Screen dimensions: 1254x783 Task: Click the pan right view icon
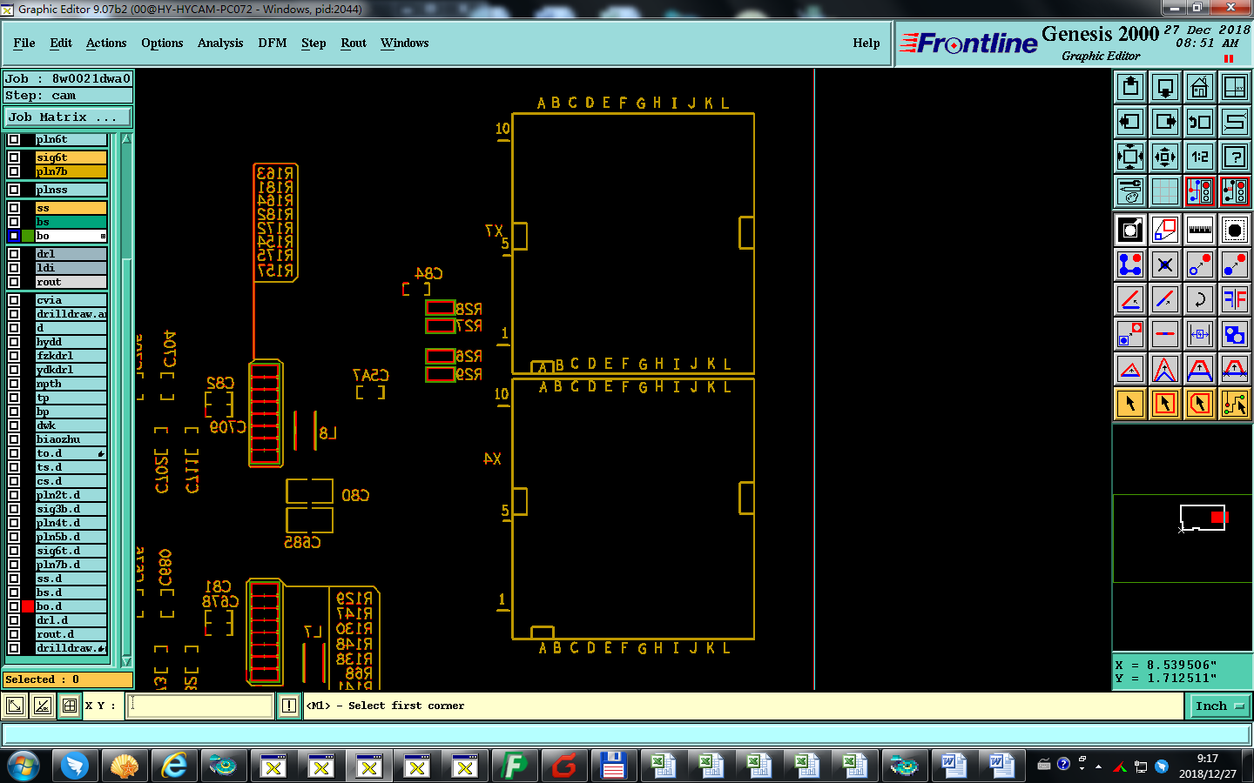pos(1165,122)
